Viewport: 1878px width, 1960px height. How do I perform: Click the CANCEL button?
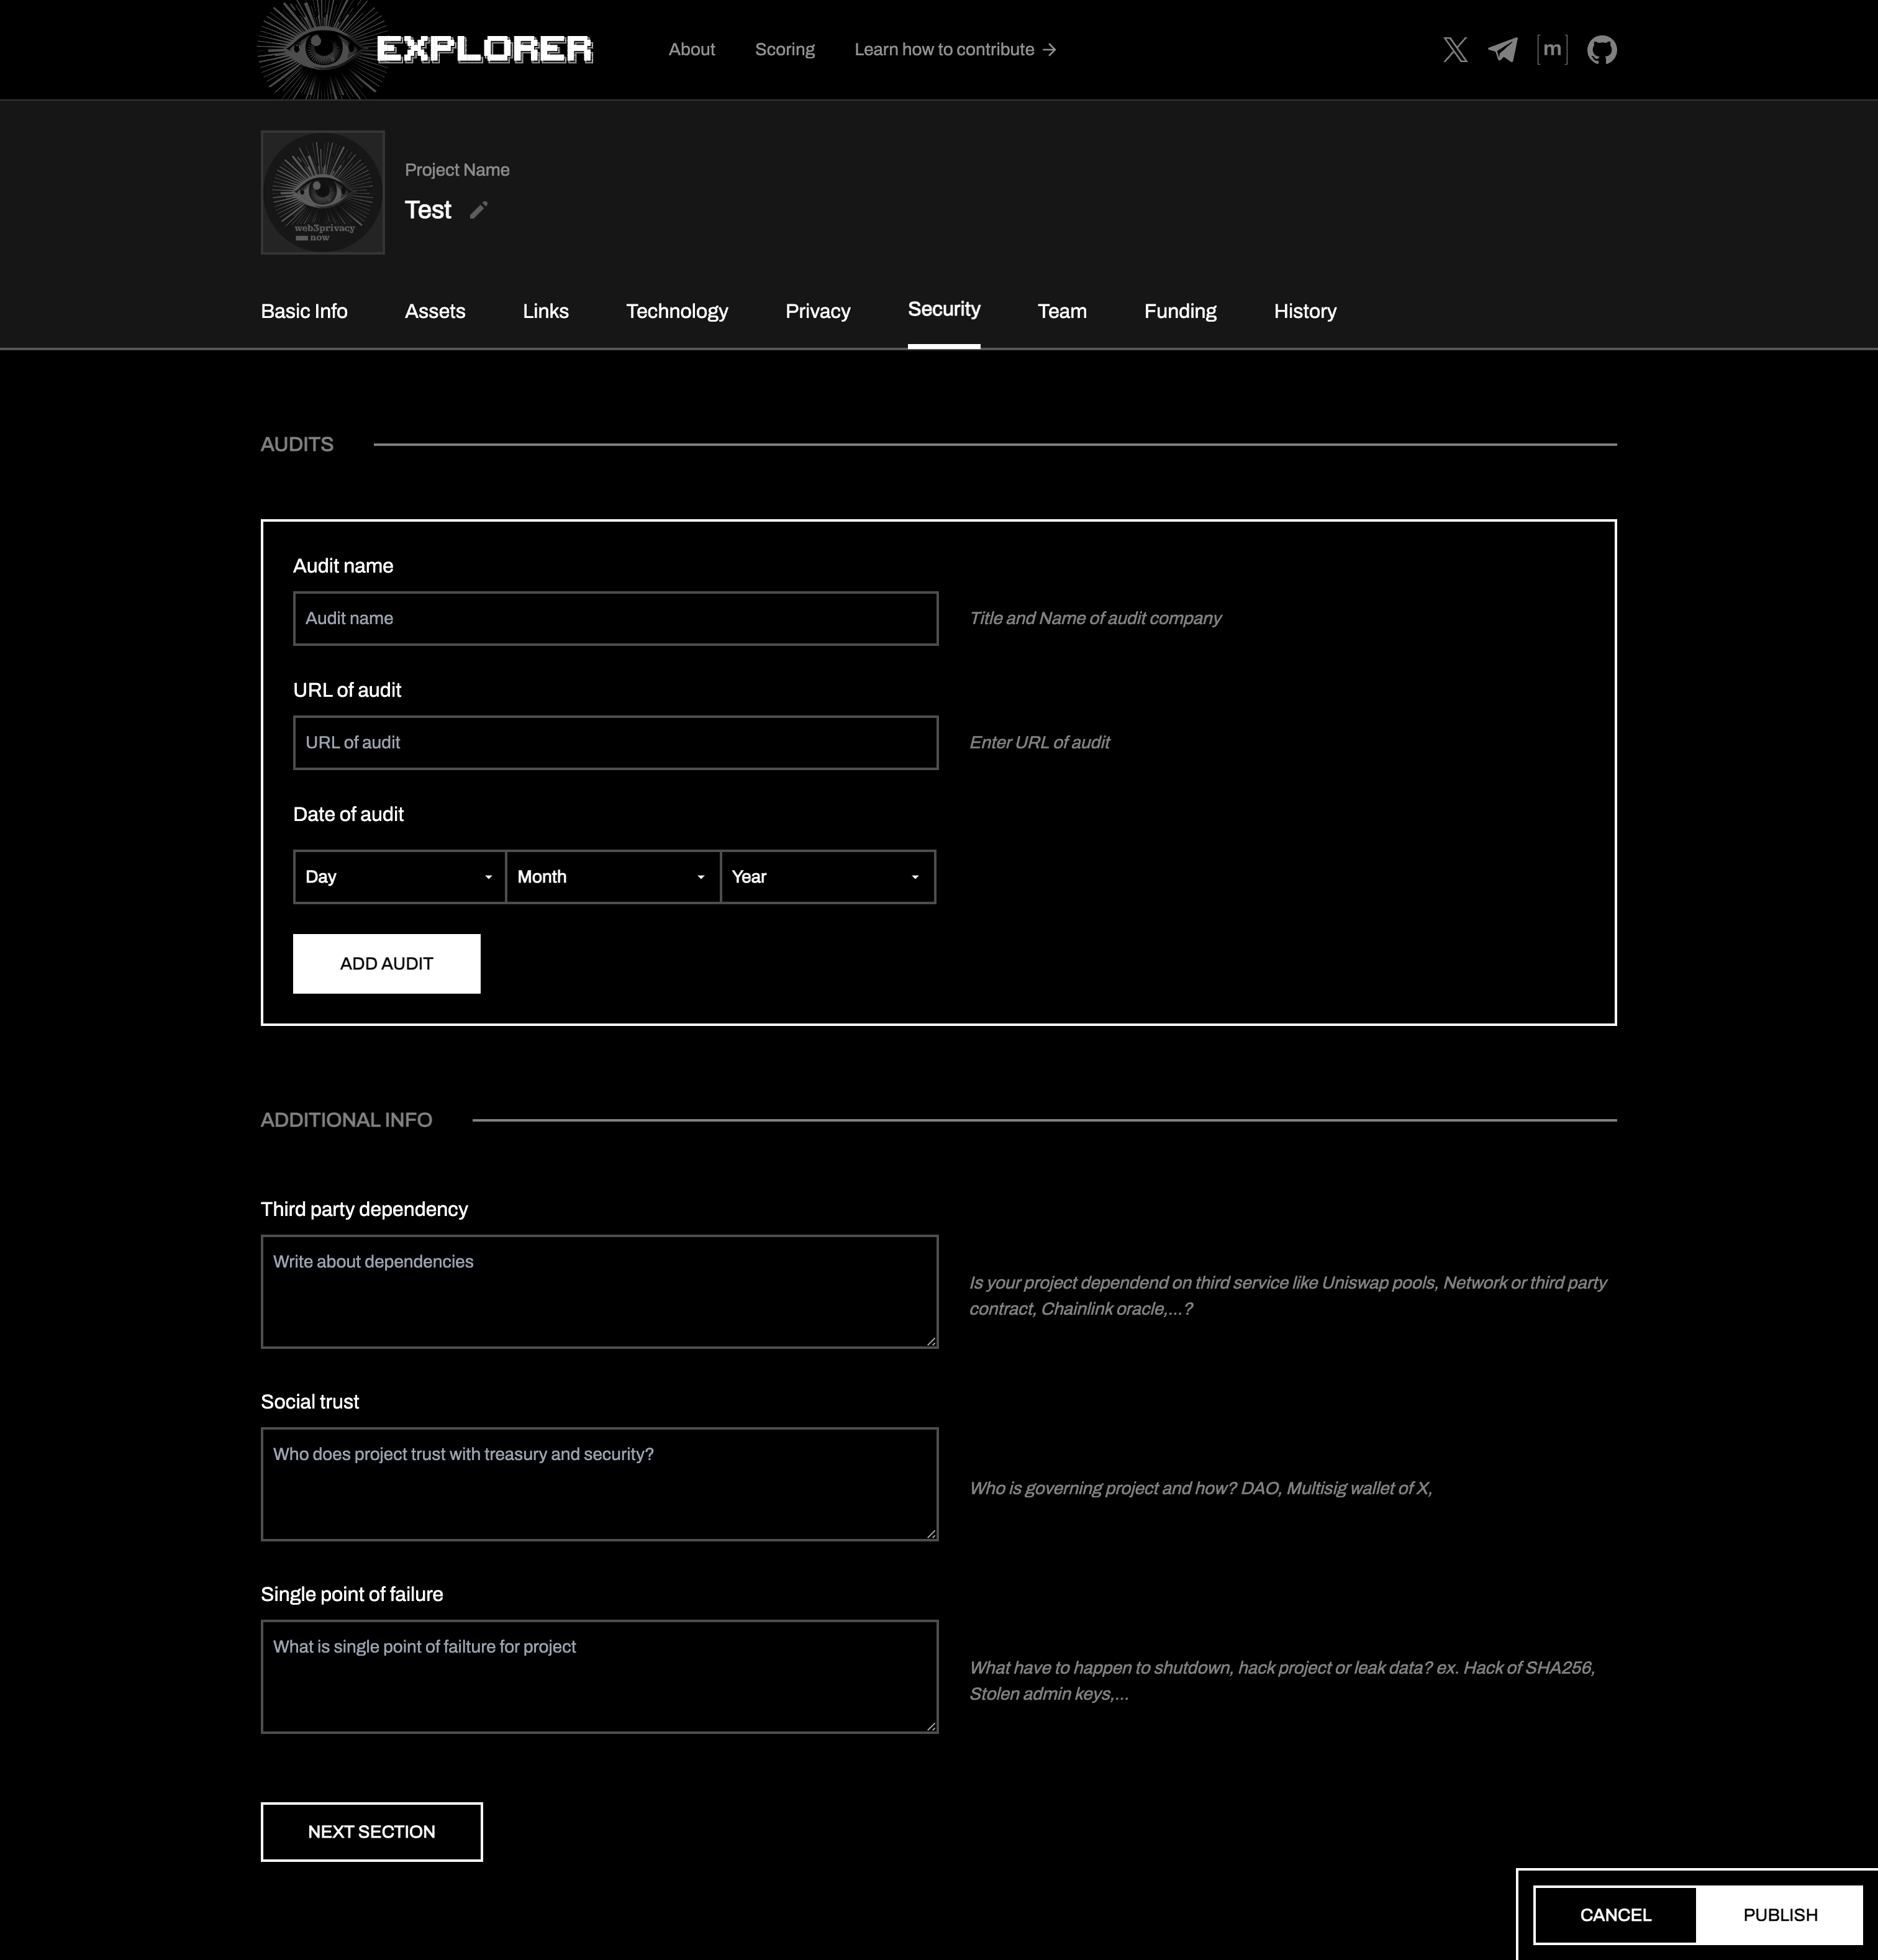(x=1615, y=1915)
